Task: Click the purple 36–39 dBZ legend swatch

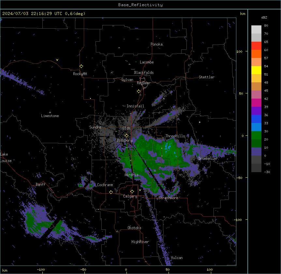Action: (256, 111)
